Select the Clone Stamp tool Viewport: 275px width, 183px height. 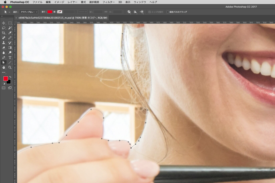(x=4, y=43)
